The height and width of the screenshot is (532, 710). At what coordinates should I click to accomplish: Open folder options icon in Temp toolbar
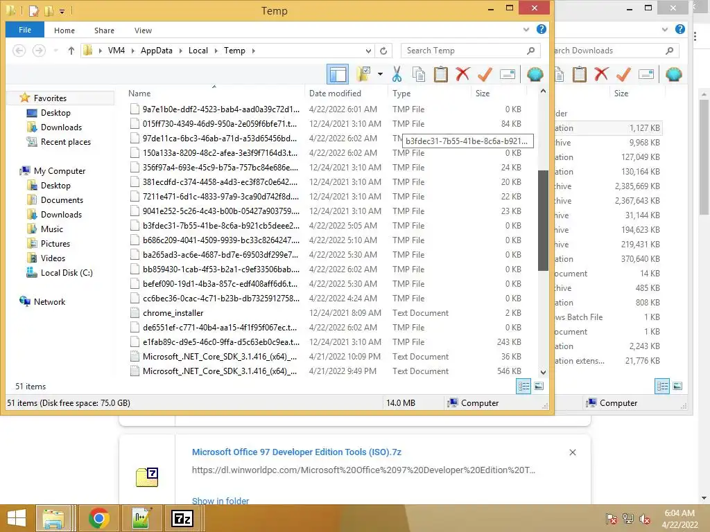coord(363,74)
